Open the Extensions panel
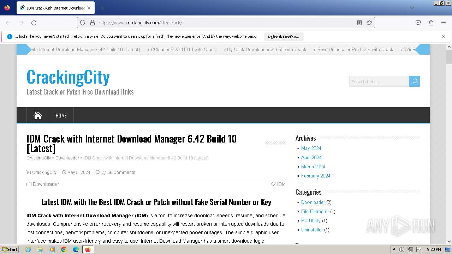The image size is (452, 254). [431, 23]
